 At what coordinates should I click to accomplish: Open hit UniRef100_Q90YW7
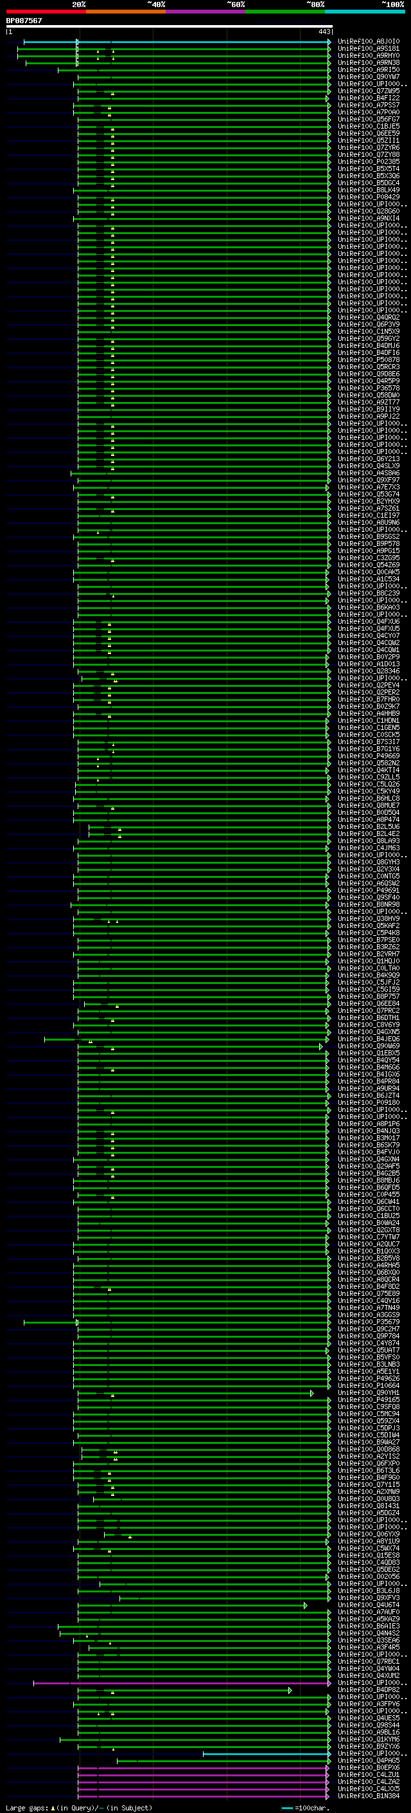368,77
